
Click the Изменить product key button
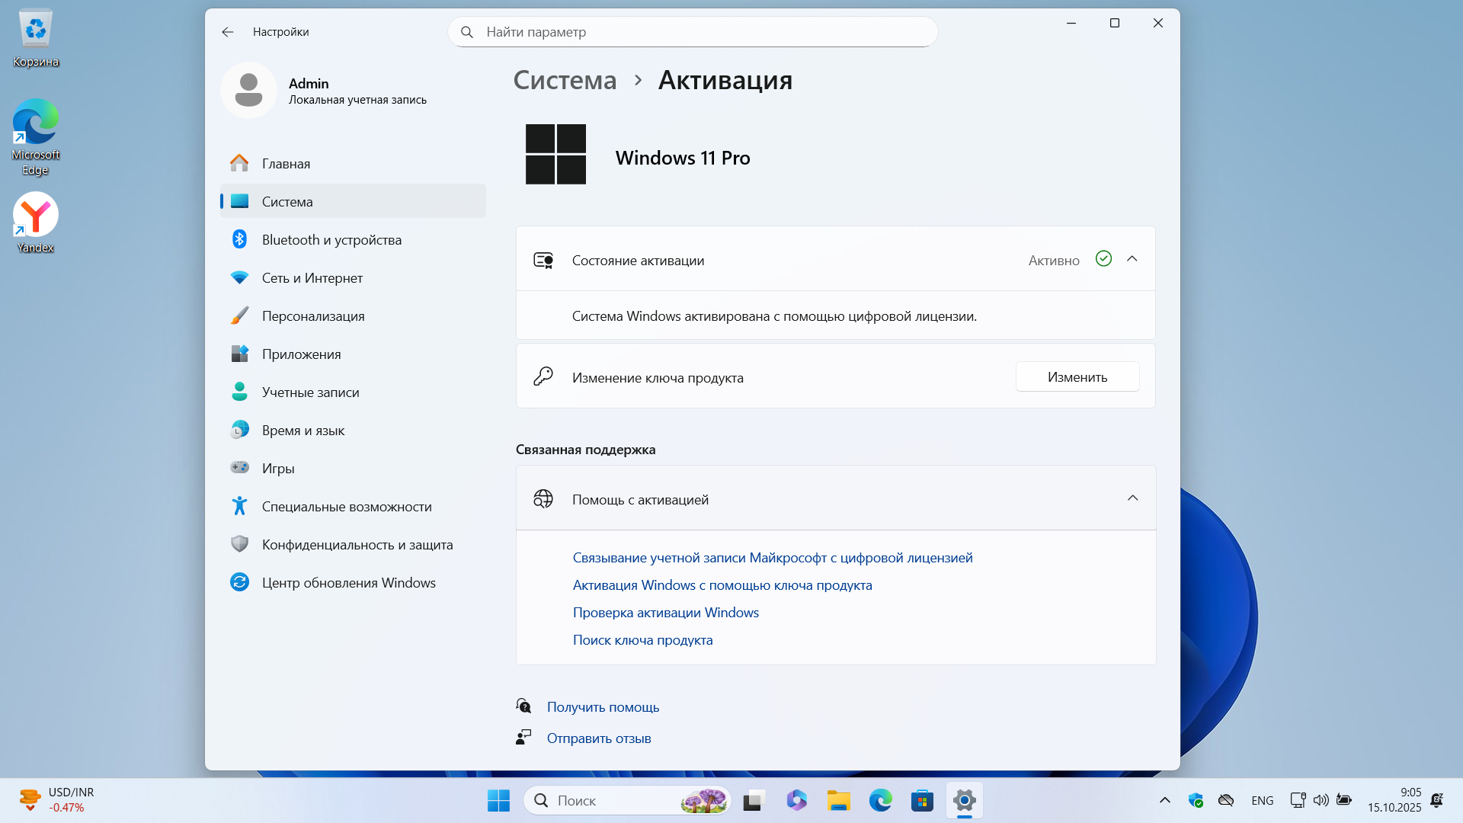click(x=1077, y=377)
